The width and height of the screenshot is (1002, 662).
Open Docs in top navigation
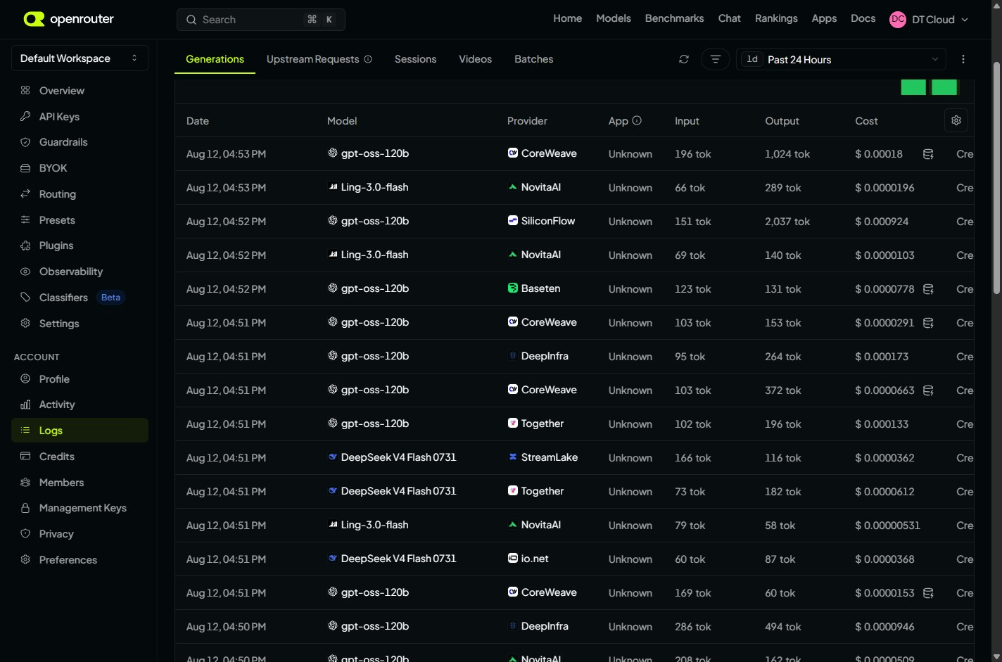pos(863,18)
